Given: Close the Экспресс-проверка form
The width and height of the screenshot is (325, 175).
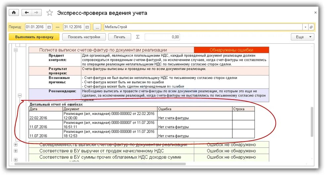Looking at the screenshot, I should tap(315, 13).
